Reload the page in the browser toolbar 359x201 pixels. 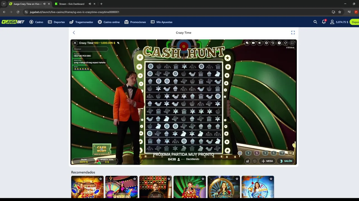pyautogui.click(x=18, y=12)
